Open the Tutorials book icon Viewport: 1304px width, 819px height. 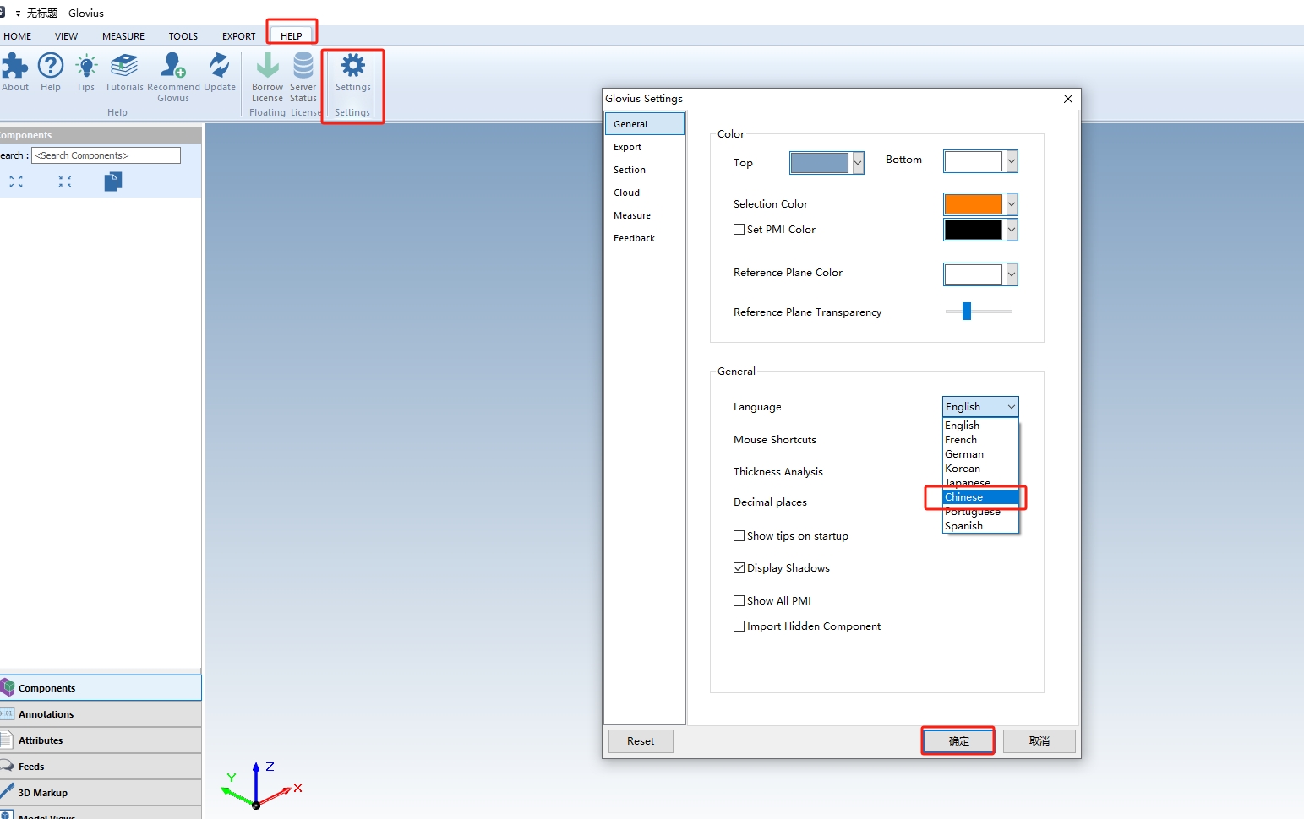coord(124,67)
